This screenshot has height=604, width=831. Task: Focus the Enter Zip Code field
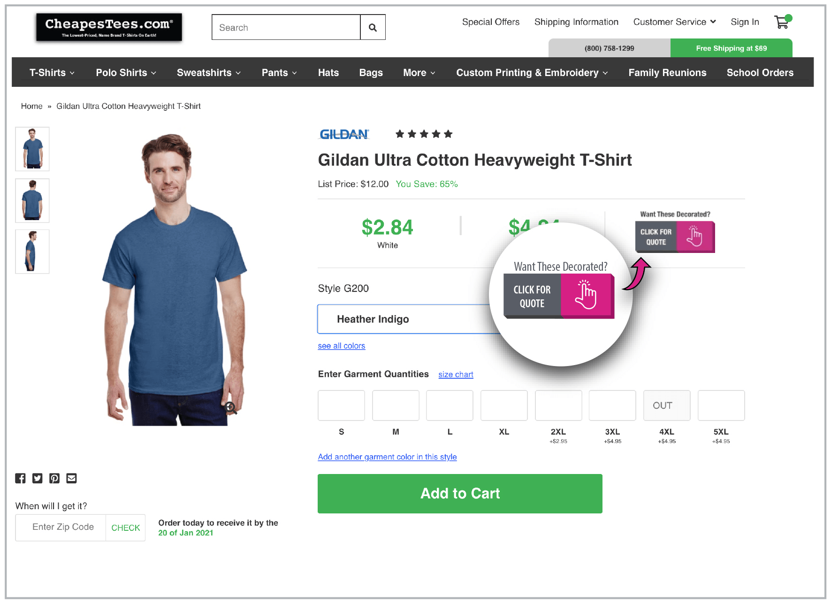point(63,527)
